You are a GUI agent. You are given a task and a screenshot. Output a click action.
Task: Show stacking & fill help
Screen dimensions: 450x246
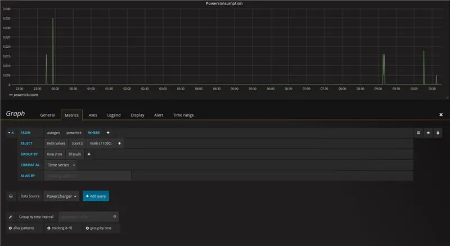click(x=60, y=228)
